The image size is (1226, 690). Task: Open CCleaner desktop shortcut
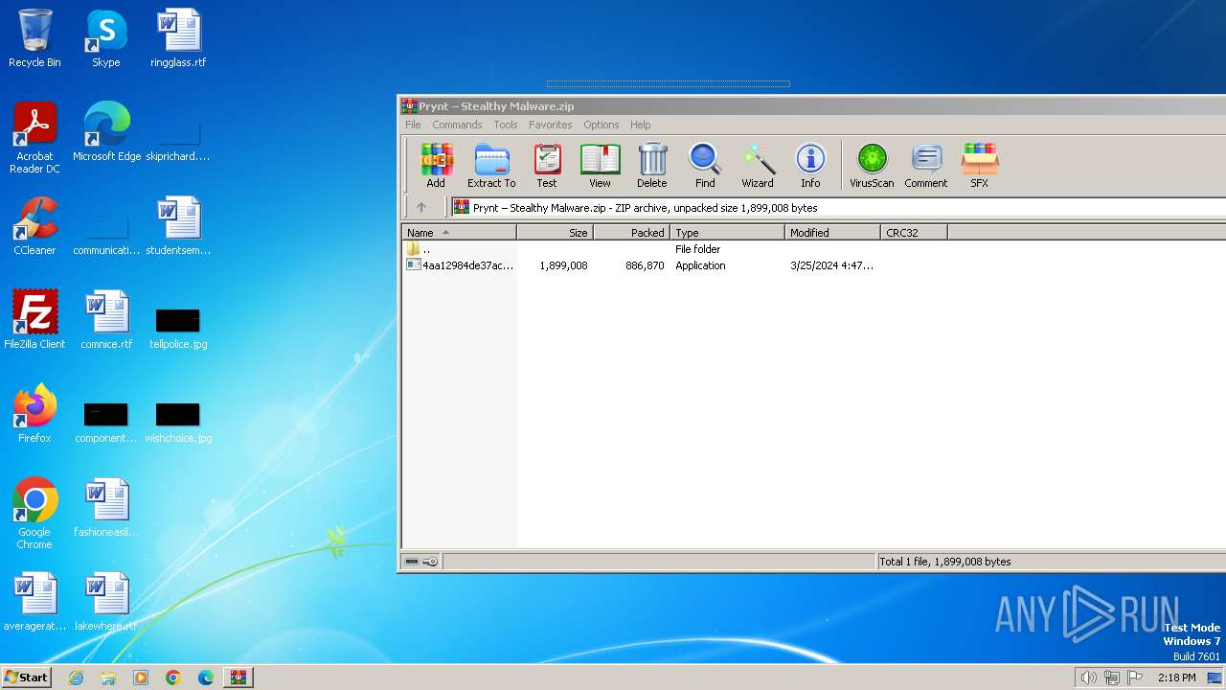pos(34,226)
